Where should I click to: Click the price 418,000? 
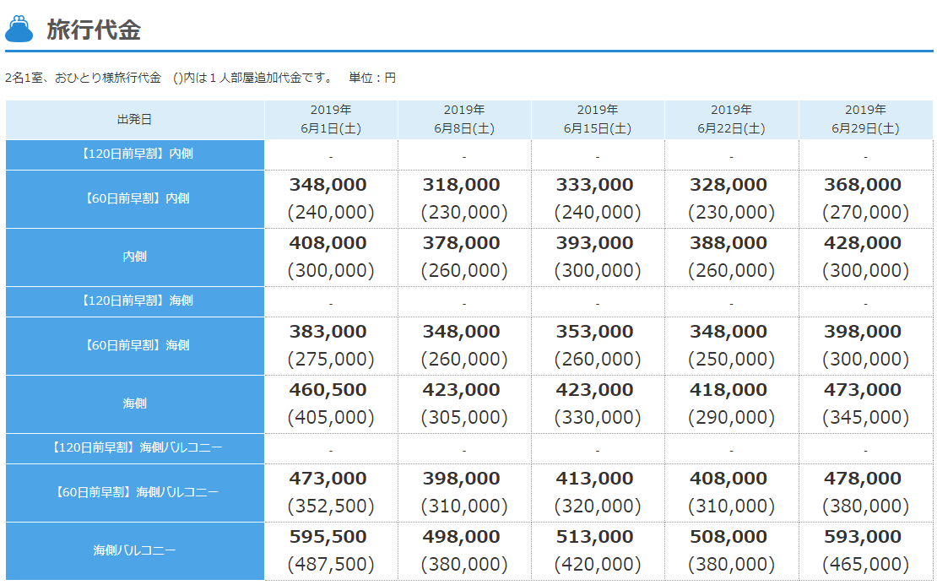coord(728,390)
